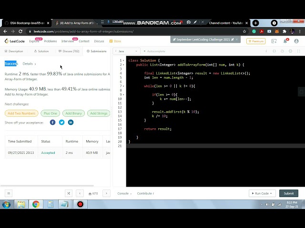
Task: Click Bandicam screenshot camera icon
Action: point(188,22)
